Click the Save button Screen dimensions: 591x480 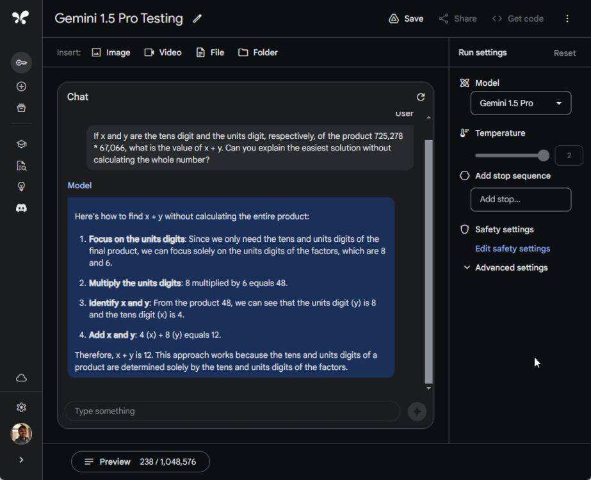click(x=406, y=19)
